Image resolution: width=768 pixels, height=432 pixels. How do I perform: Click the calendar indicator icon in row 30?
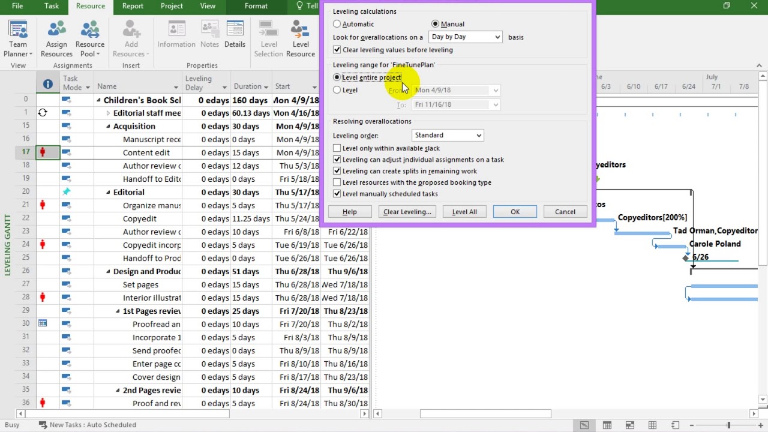pyautogui.click(x=43, y=324)
